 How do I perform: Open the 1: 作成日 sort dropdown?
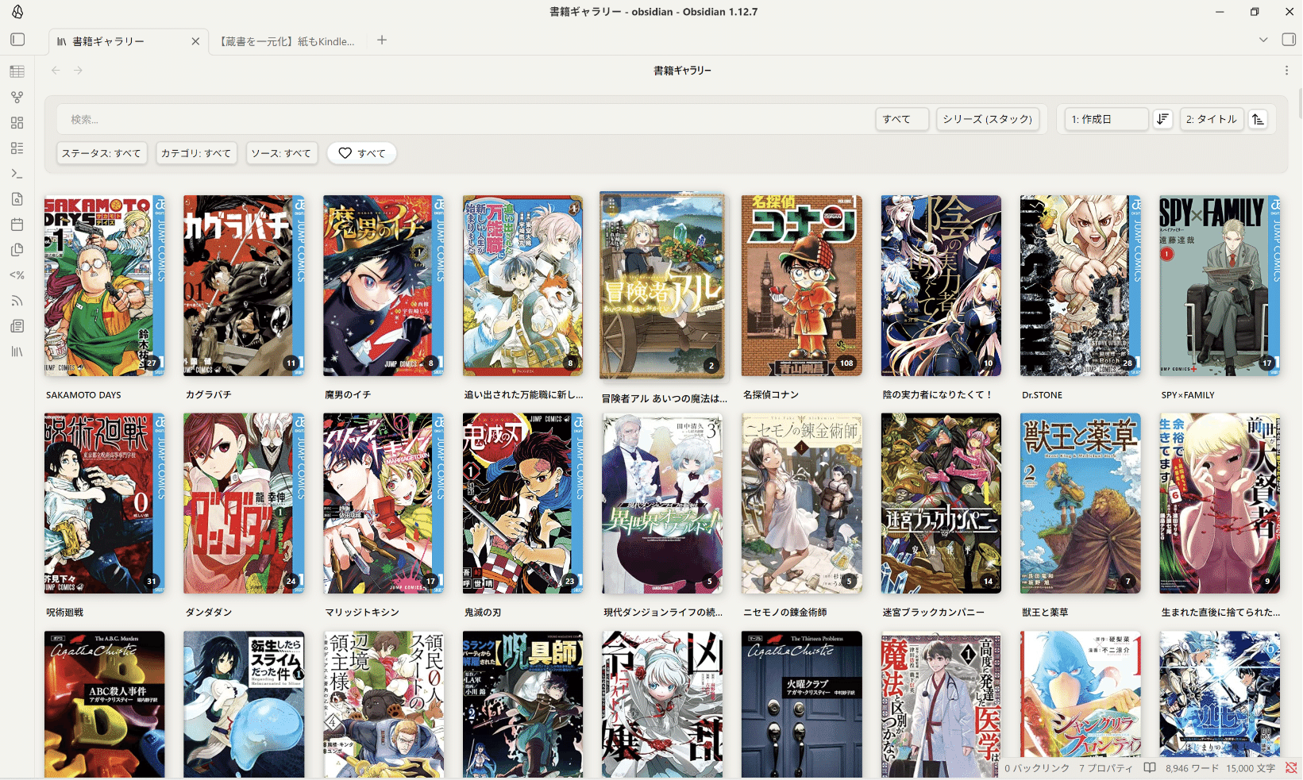click(1107, 119)
